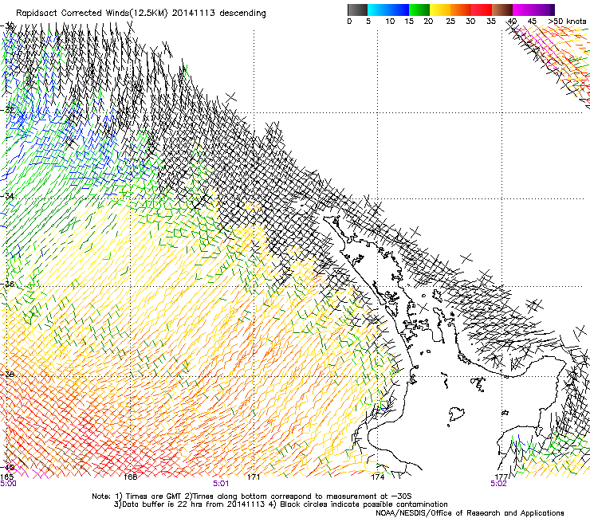Click the '171' longitude axis label

[254, 477]
